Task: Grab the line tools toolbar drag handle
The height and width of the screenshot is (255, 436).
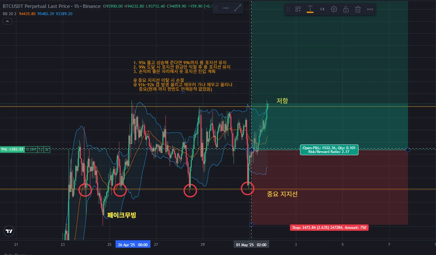Action: (x=216, y=8)
